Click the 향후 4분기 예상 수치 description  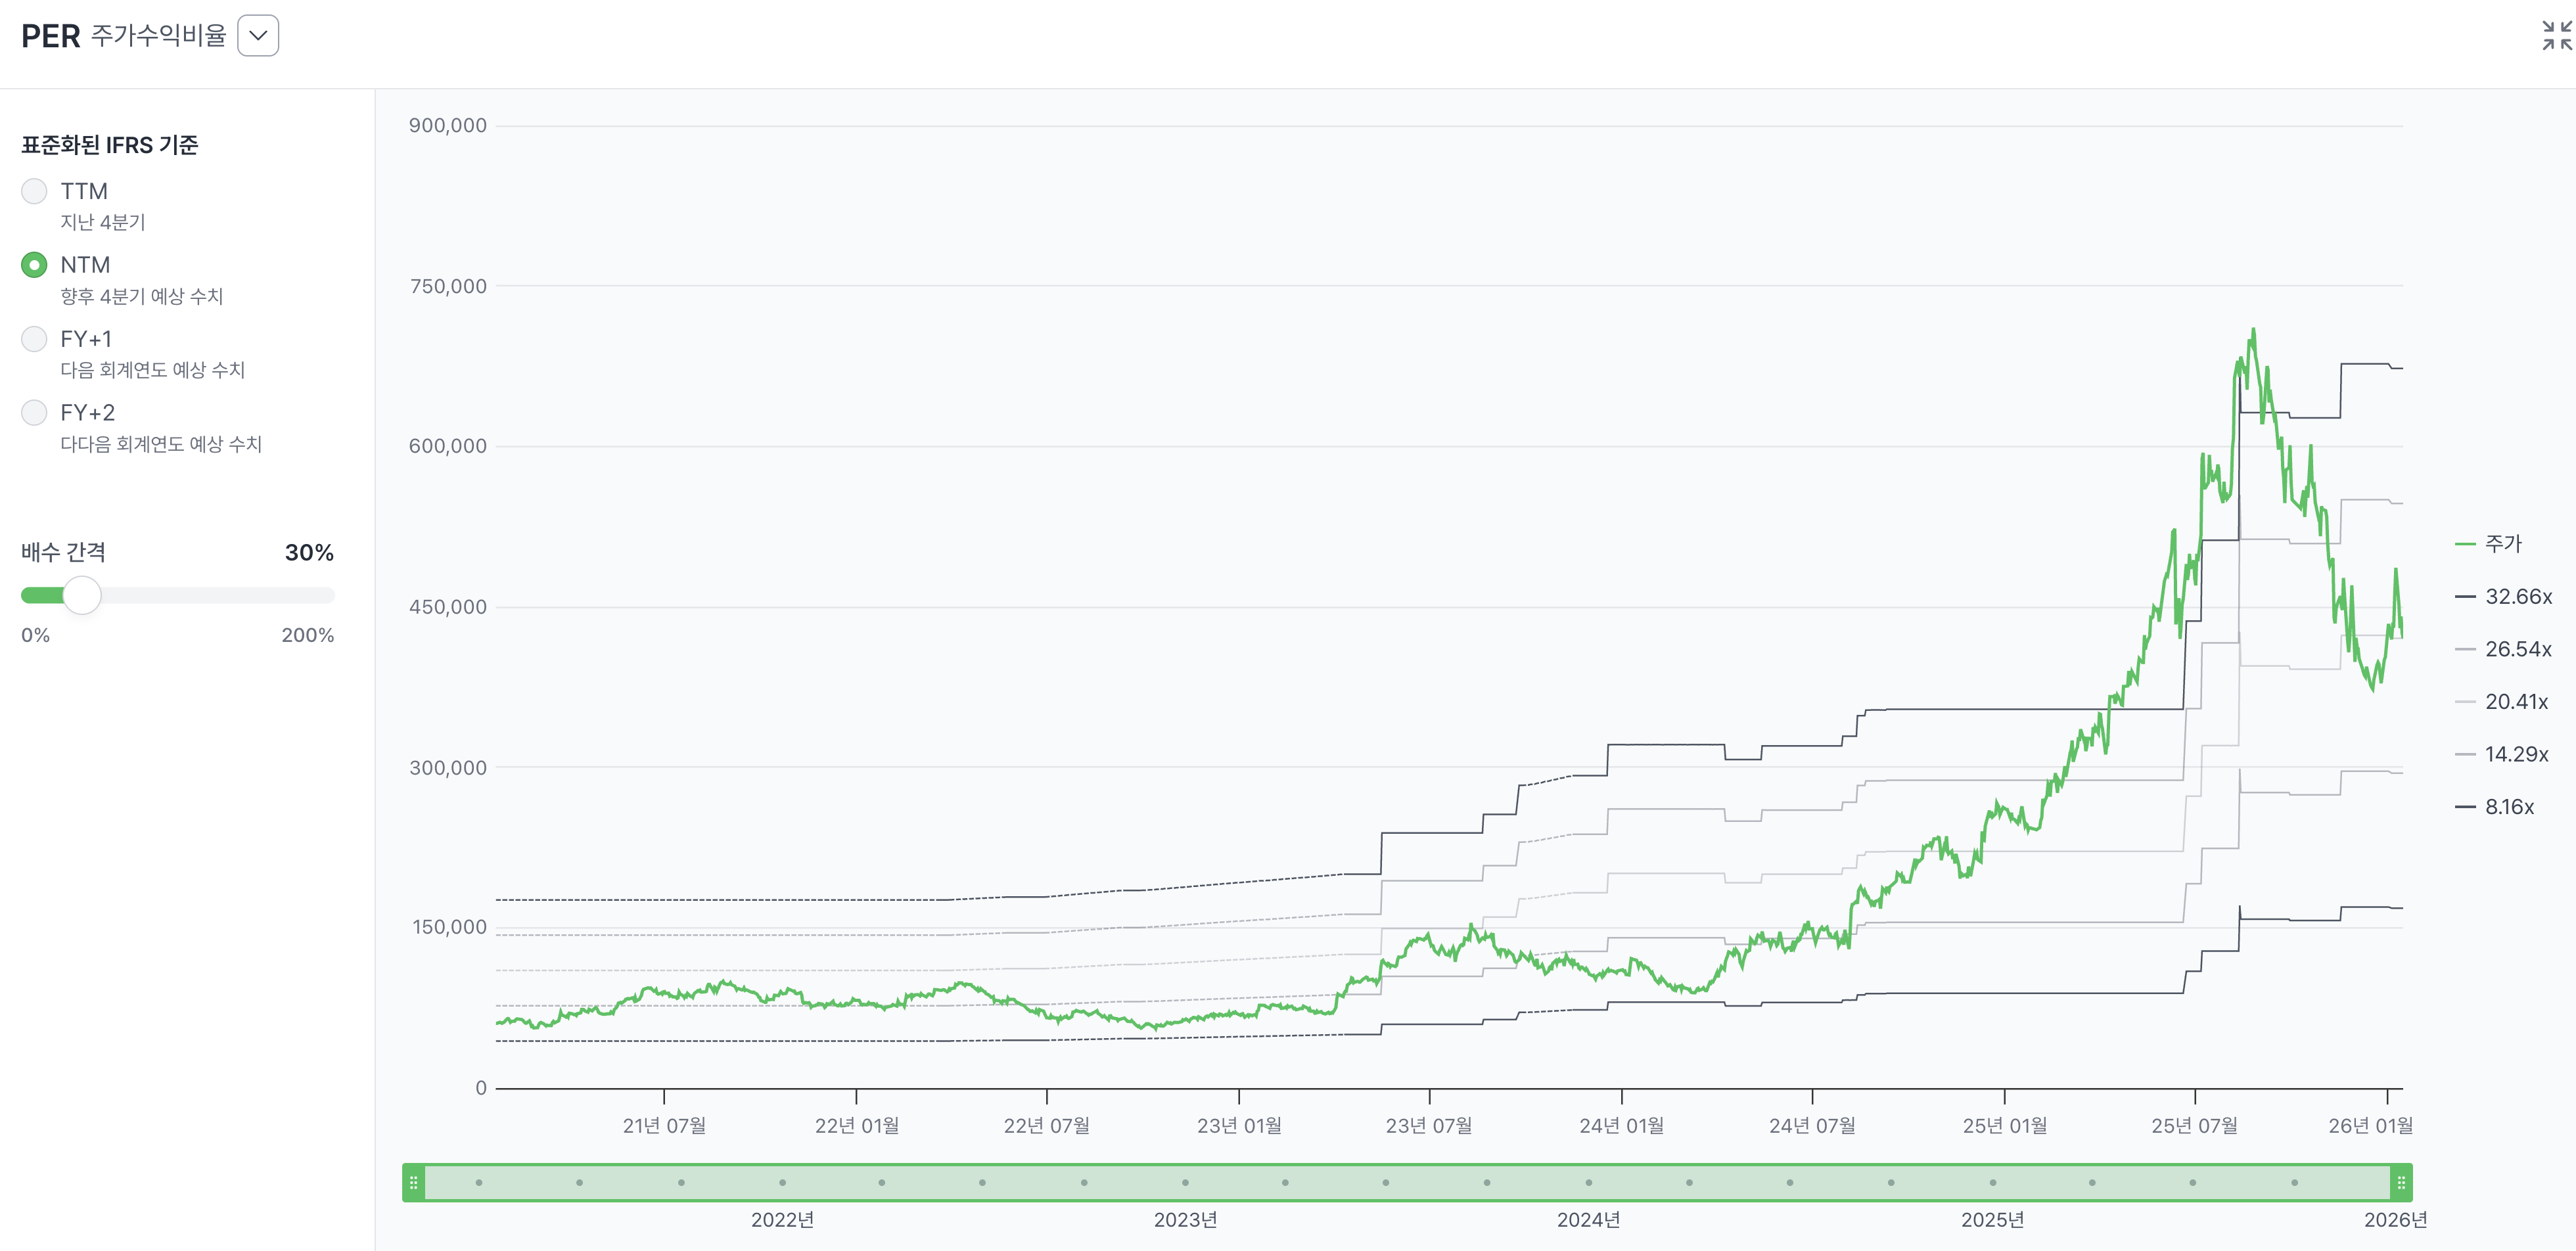tap(142, 297)
